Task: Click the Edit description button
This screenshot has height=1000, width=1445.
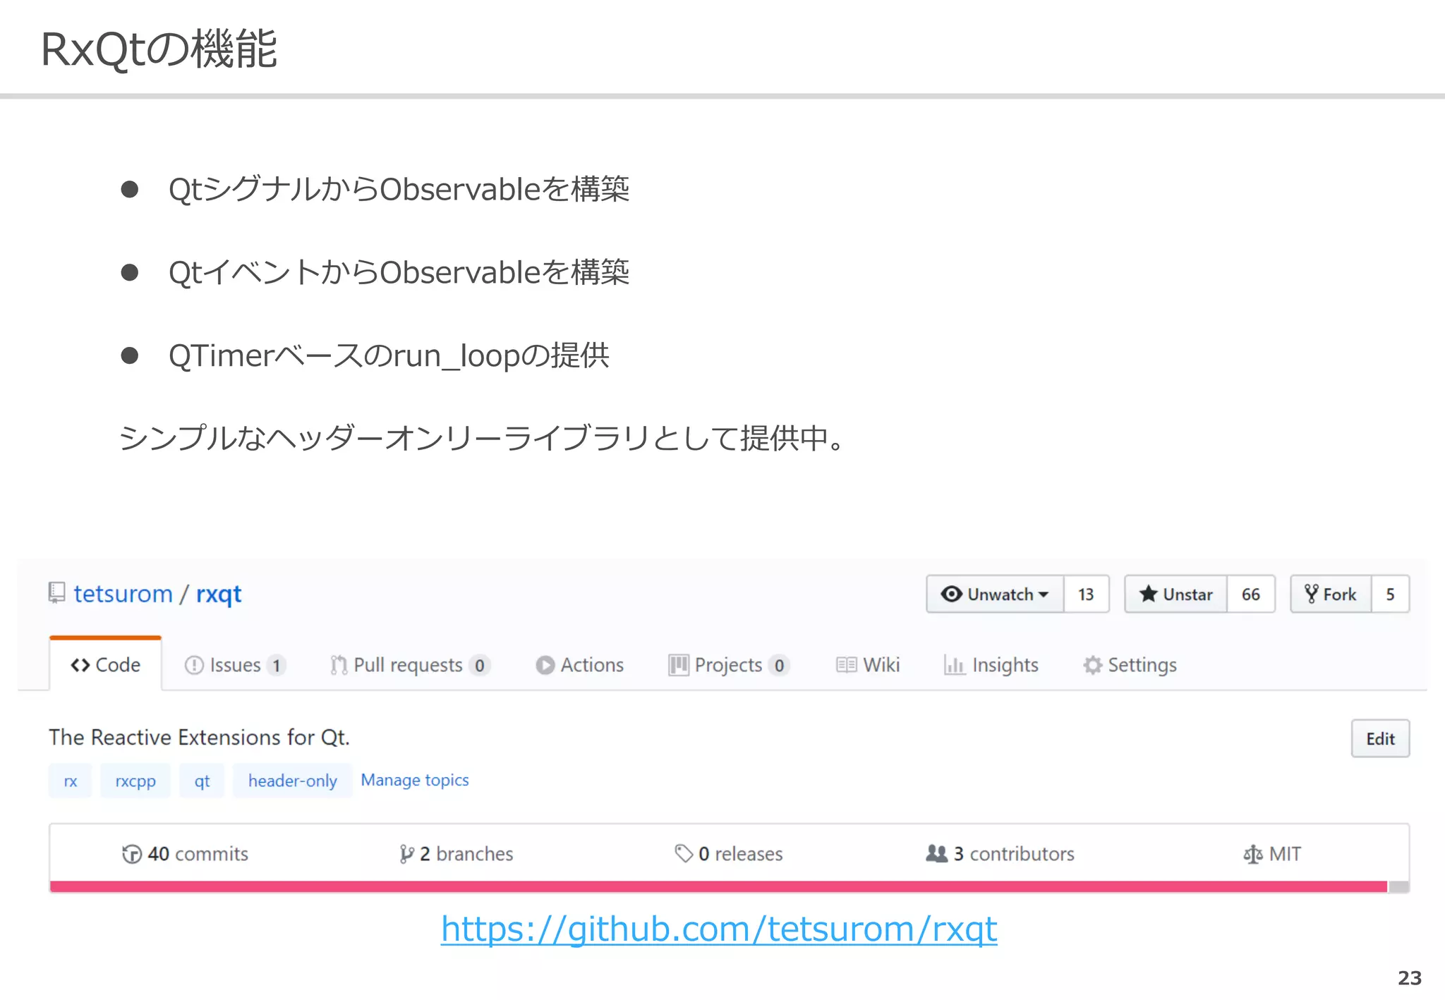Action: (1380, 738)
